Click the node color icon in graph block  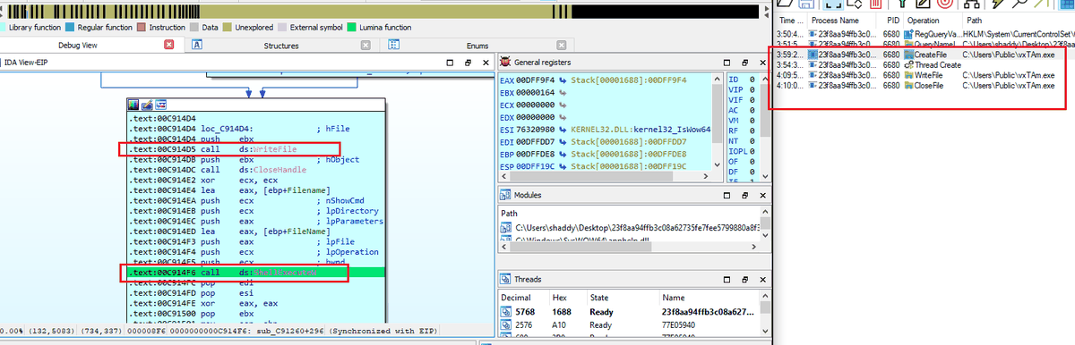(133, 105)
